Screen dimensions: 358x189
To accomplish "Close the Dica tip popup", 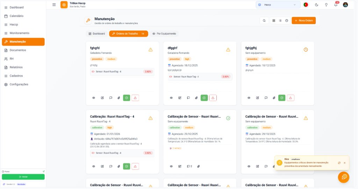I will pos(344,163).
